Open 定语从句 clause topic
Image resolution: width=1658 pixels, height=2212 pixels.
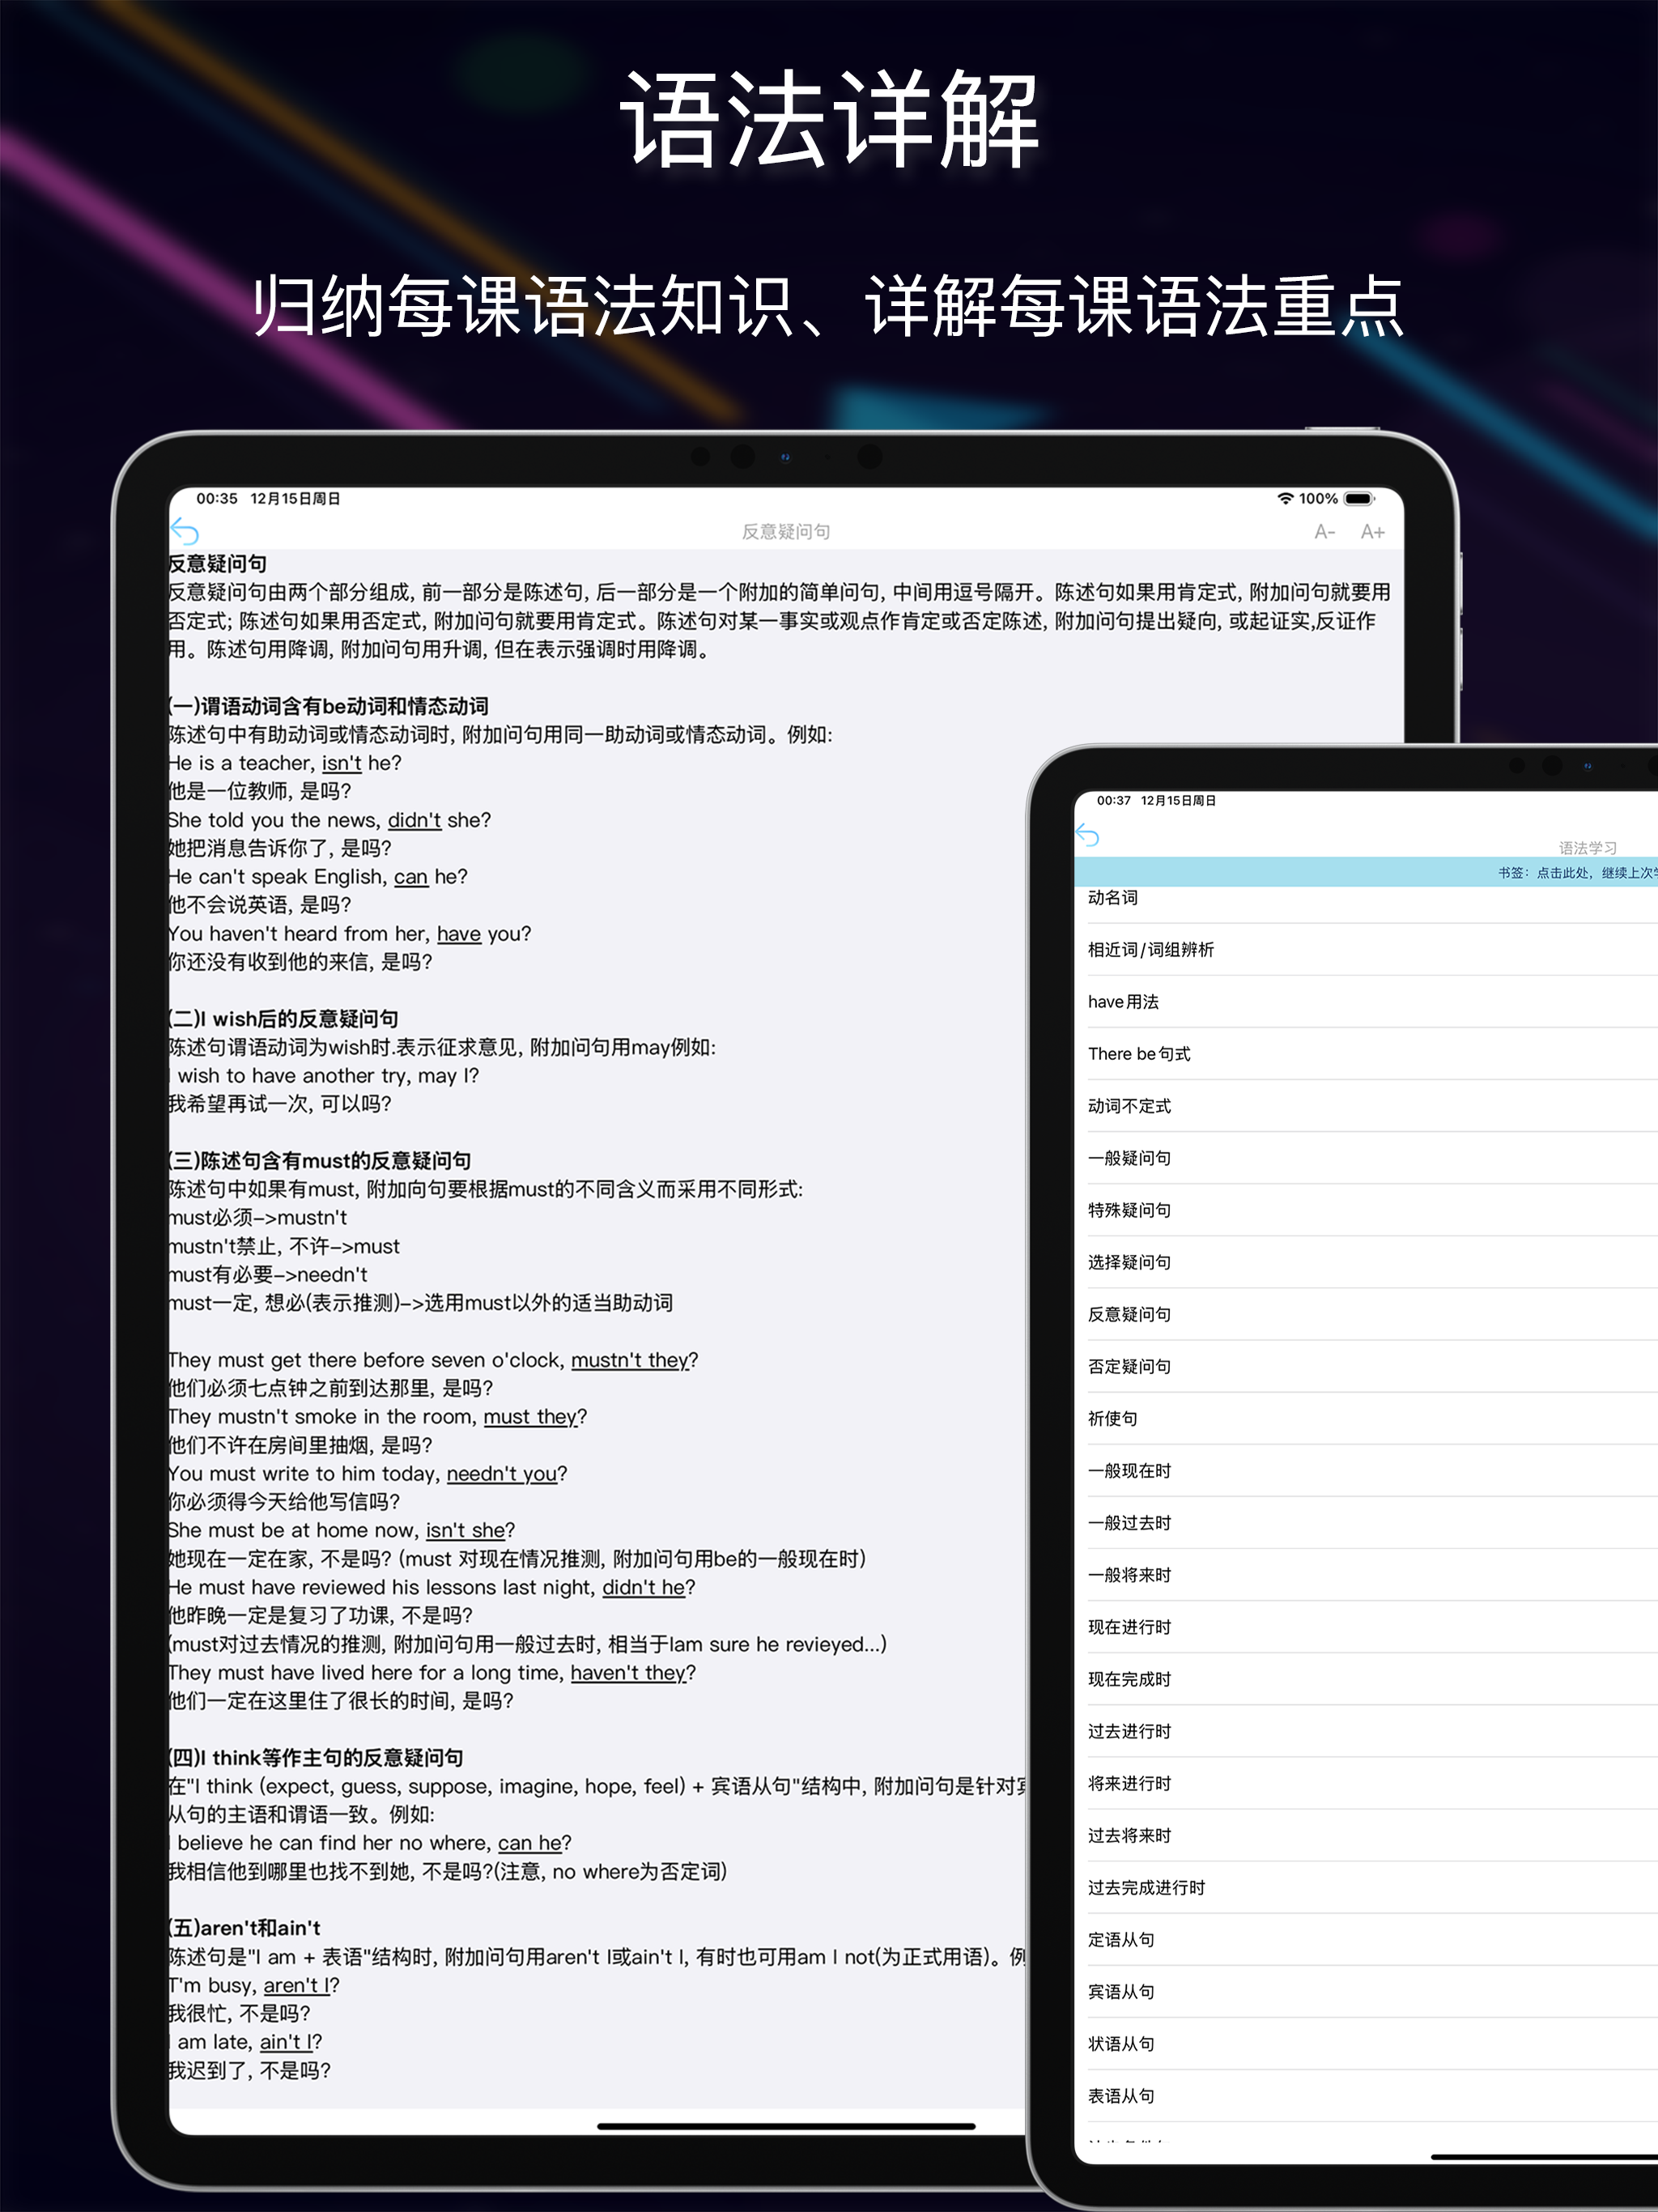[x=1121, y=1940]
